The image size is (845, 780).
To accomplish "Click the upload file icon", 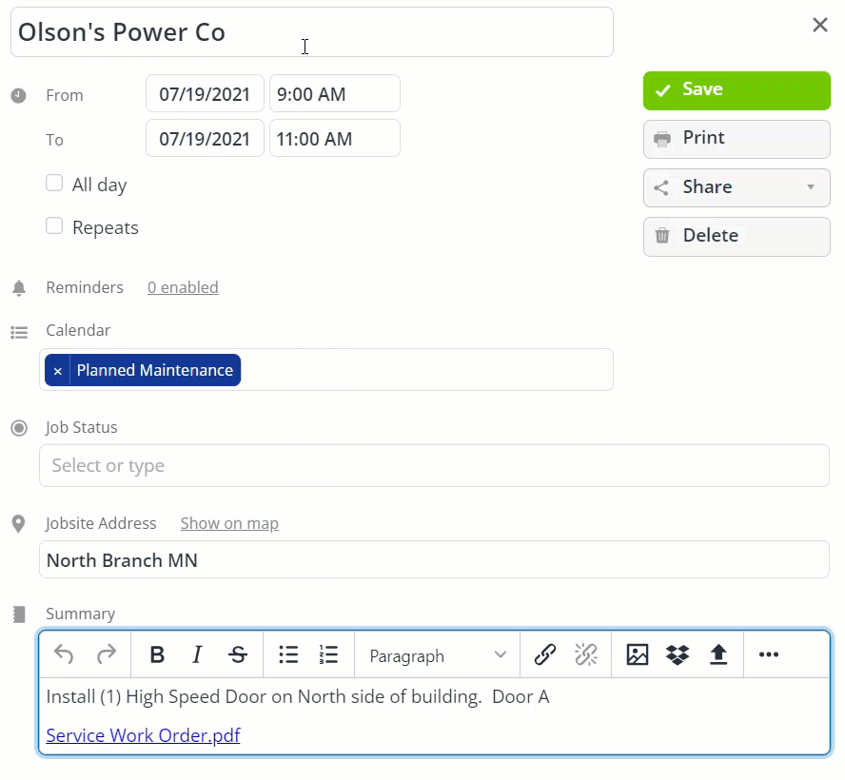I will [718, 654].
